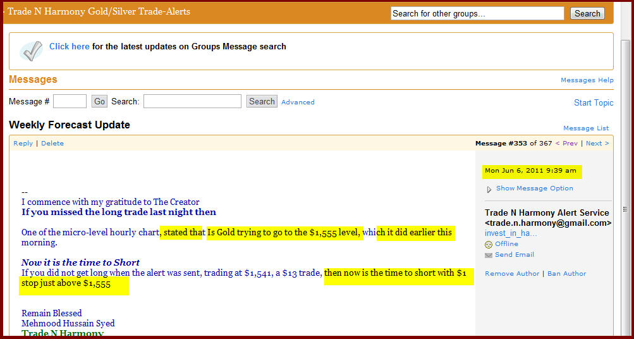Click the Delete message link

tap(52, 143)
